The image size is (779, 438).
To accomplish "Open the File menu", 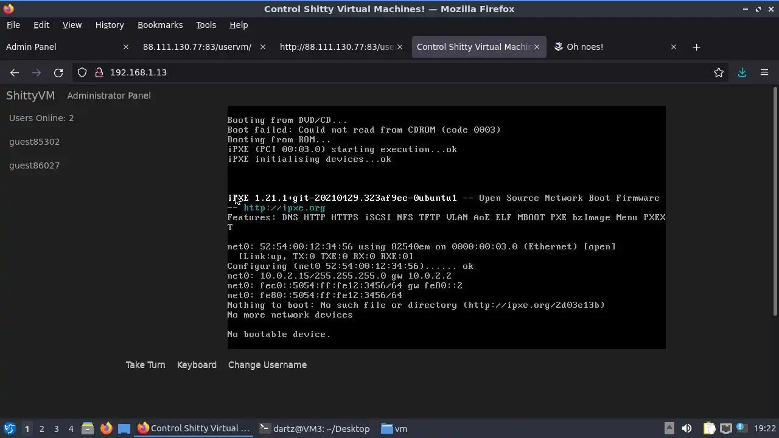I will point(13,25).
